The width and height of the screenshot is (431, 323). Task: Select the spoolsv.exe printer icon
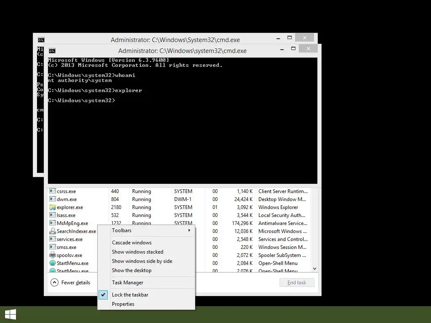point(53,255)
